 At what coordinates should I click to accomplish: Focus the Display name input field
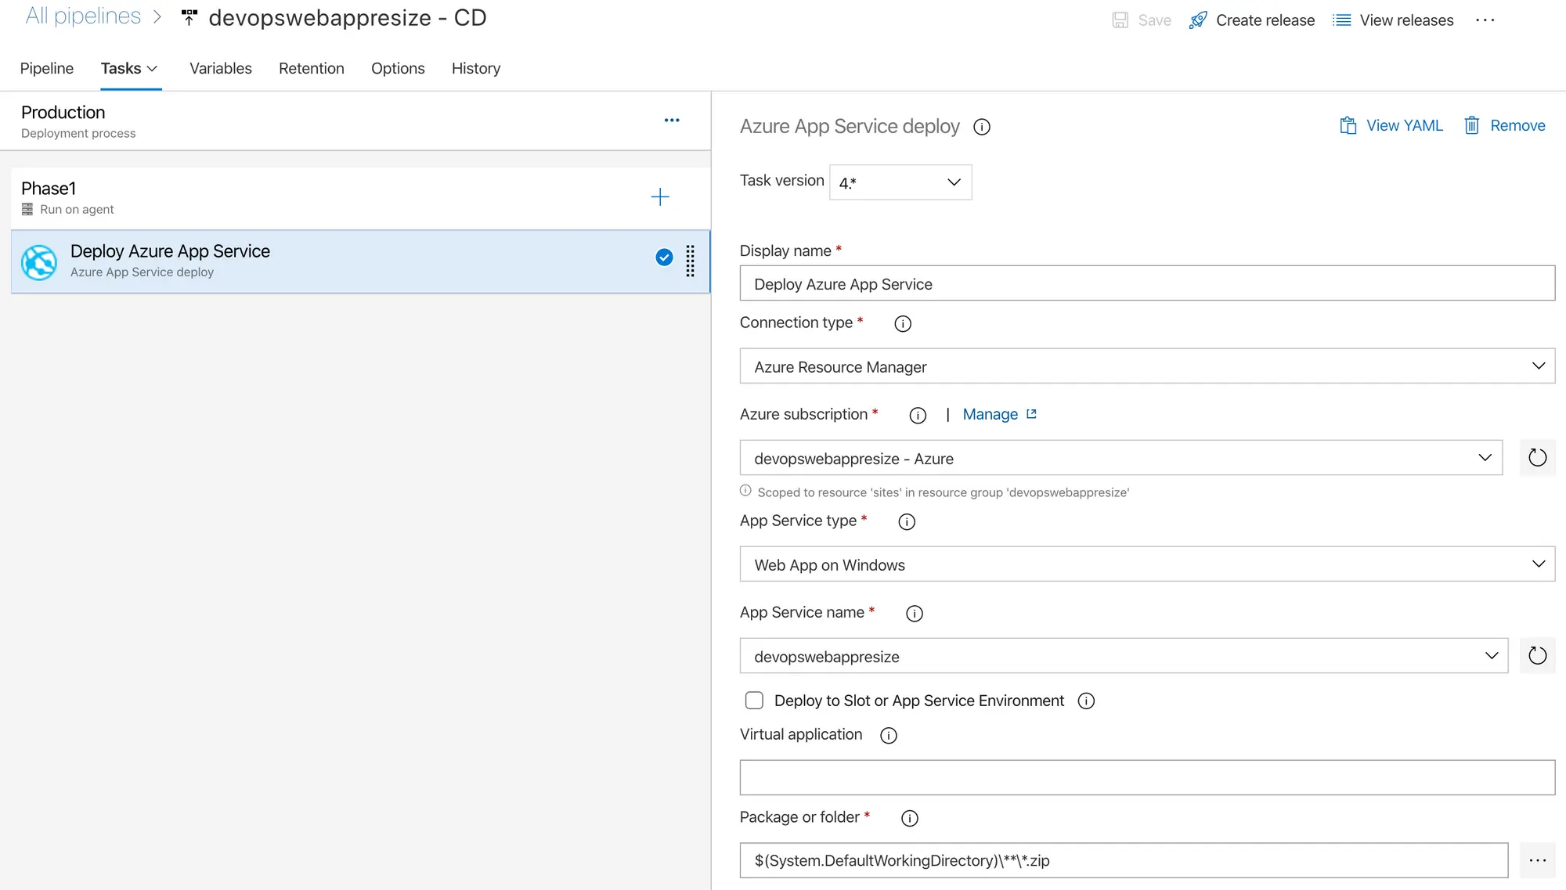(1147, 283)
